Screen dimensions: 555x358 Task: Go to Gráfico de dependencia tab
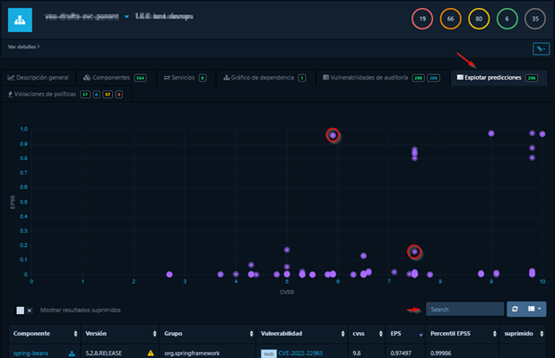click(x=264, y=78)
